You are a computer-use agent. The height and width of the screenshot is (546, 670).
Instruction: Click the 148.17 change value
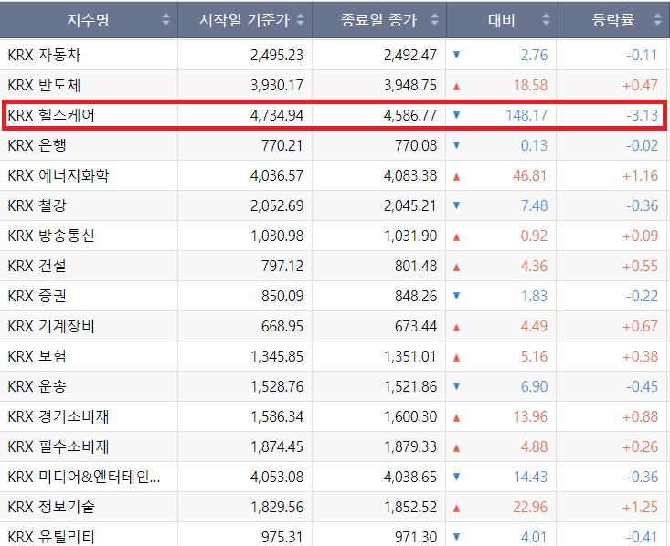pyautogui.click(x=526, y=115)
